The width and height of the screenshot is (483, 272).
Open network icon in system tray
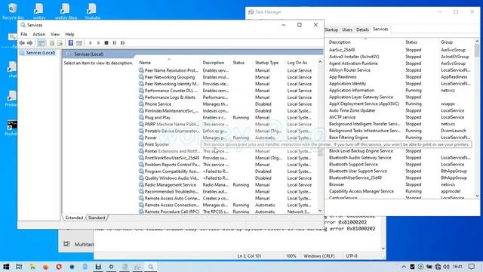coord(438,267)
